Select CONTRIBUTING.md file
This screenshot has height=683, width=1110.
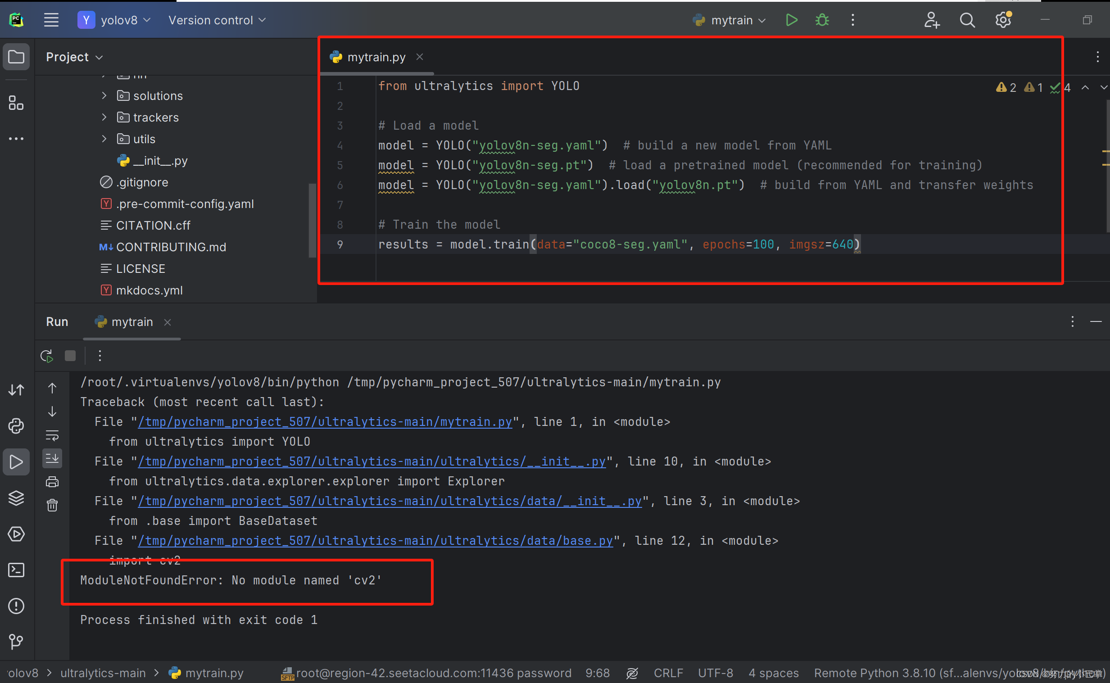(x=163, y=247)
